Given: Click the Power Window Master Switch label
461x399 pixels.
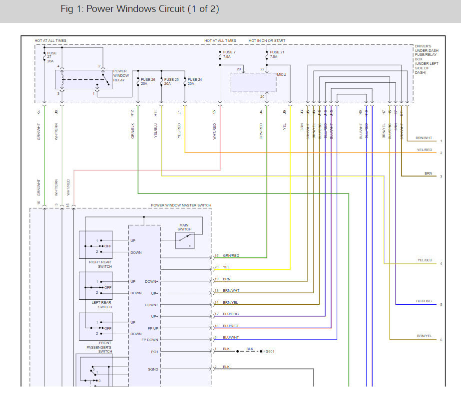Looking at the screenshot, I should [x=181, y=205].
